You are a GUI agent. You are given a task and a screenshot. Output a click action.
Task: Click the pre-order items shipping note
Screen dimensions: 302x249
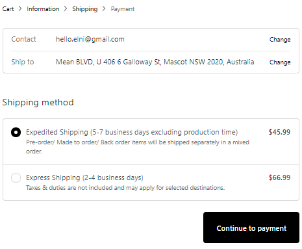tap(138, 147)
